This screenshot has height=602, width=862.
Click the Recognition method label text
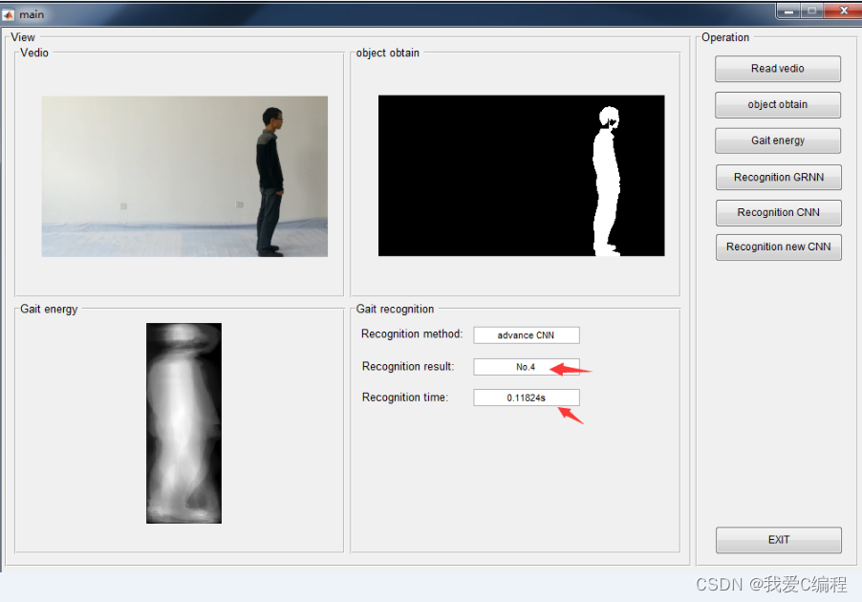tap(411, 334)
